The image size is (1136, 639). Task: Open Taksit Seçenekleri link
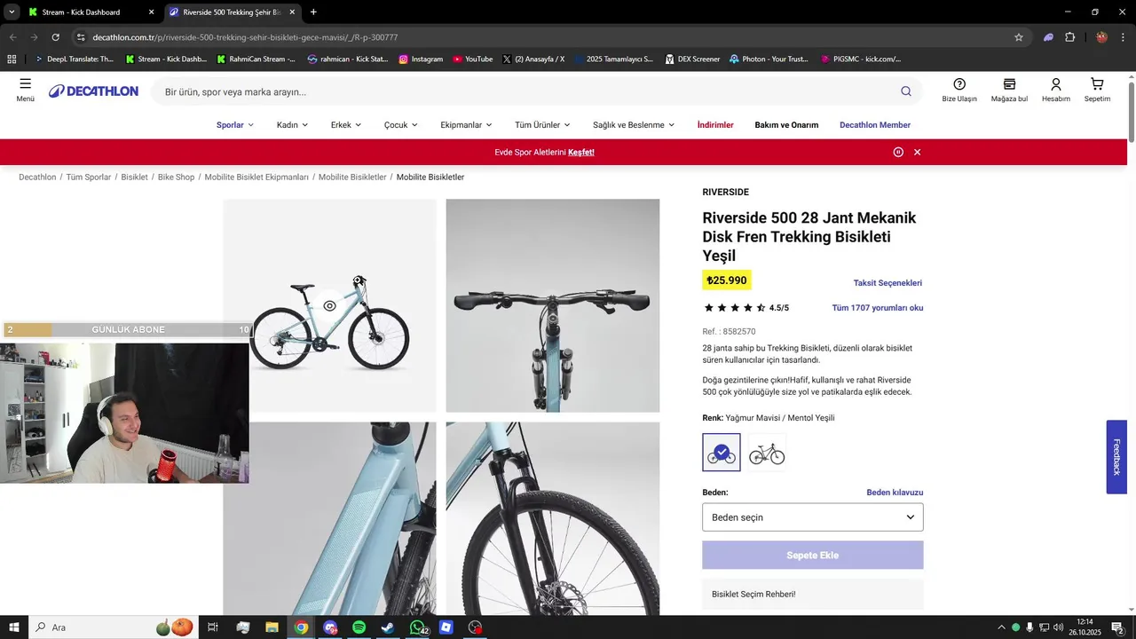click(887, 283)
